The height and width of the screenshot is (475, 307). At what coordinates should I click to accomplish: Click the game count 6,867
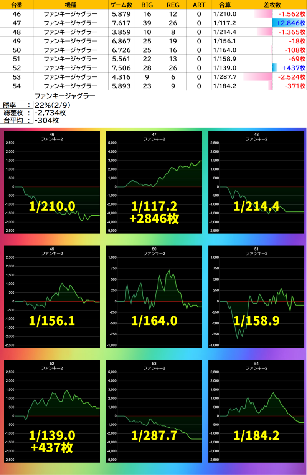pyautogui.click(x=121, y=41)
